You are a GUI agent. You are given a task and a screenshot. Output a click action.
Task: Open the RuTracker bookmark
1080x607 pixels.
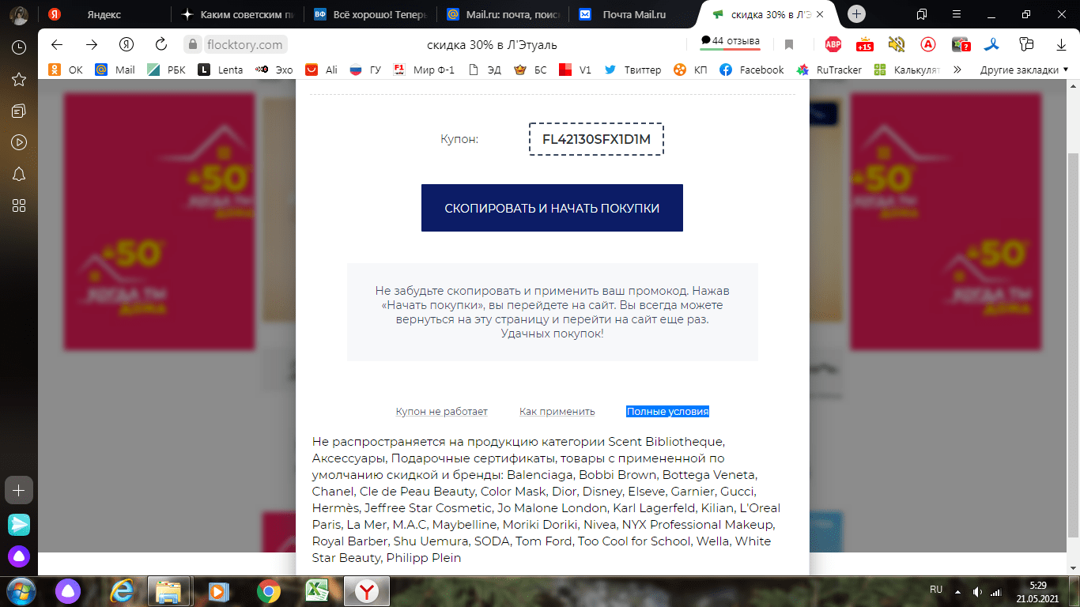(829, 70)
